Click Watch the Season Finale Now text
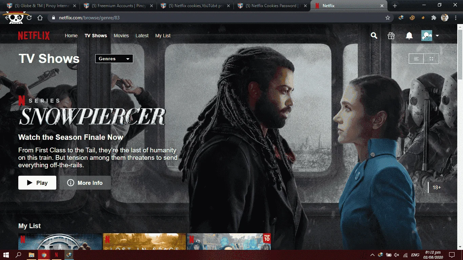The image size is (463, 260). tap(71, 137)
